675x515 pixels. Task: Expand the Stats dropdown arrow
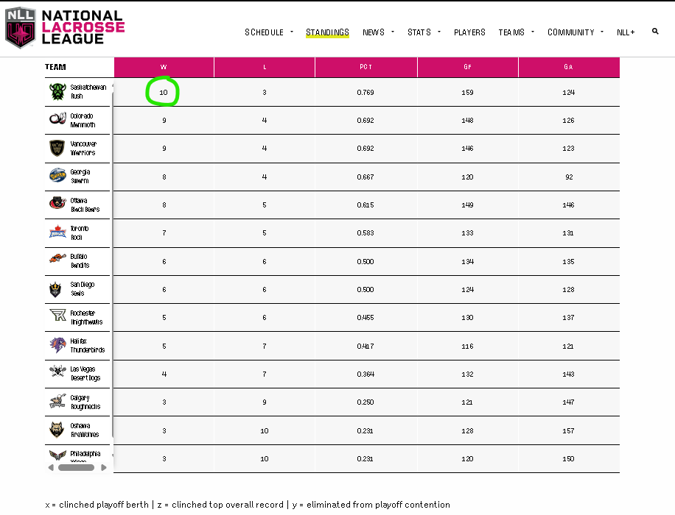439,32
